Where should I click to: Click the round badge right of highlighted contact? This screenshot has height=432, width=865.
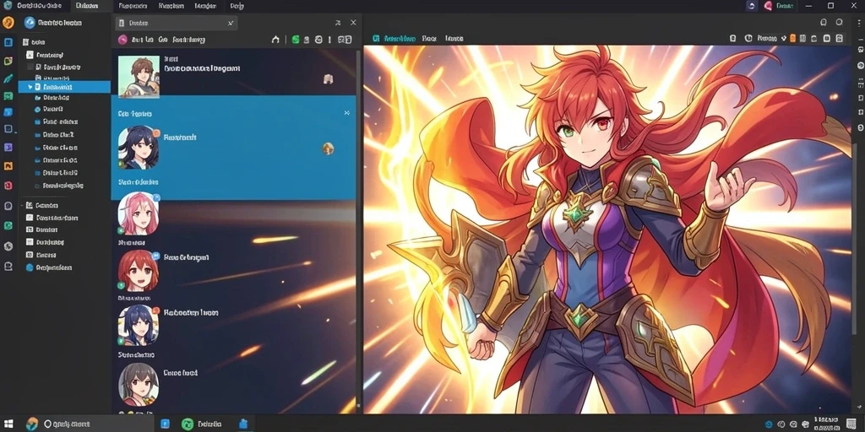[329, 148]
